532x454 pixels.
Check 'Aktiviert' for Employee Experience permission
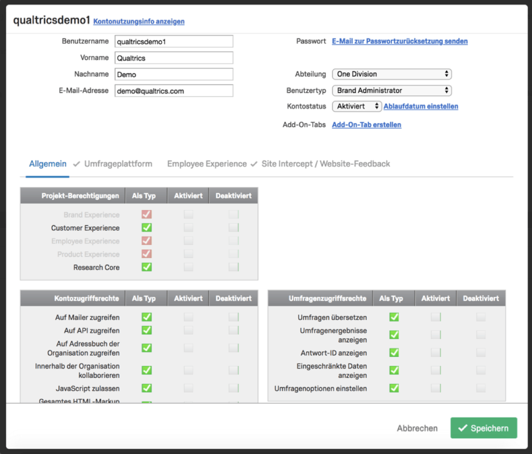pos(188,241)
